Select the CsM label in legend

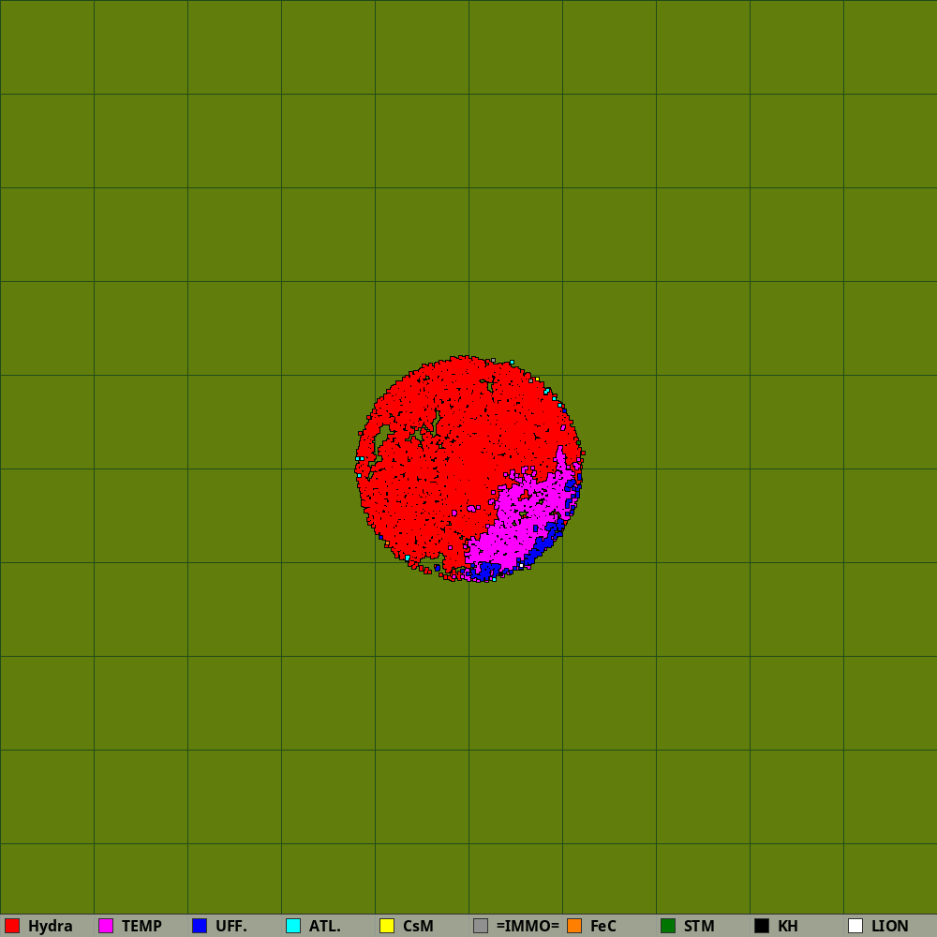(x=418, y=927)
